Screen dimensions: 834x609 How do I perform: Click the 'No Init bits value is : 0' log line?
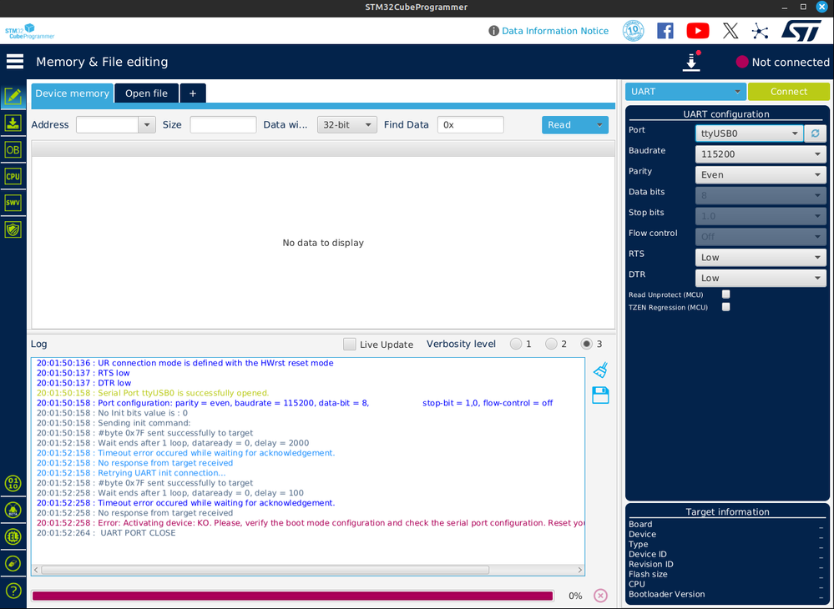click(x=112, y=413)
